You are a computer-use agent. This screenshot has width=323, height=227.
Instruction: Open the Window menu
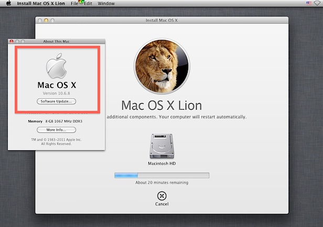click(106, 4)
